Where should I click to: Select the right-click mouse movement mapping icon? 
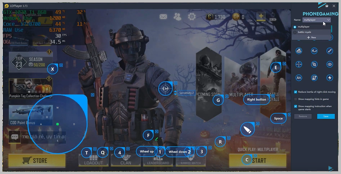click(299, 51)
